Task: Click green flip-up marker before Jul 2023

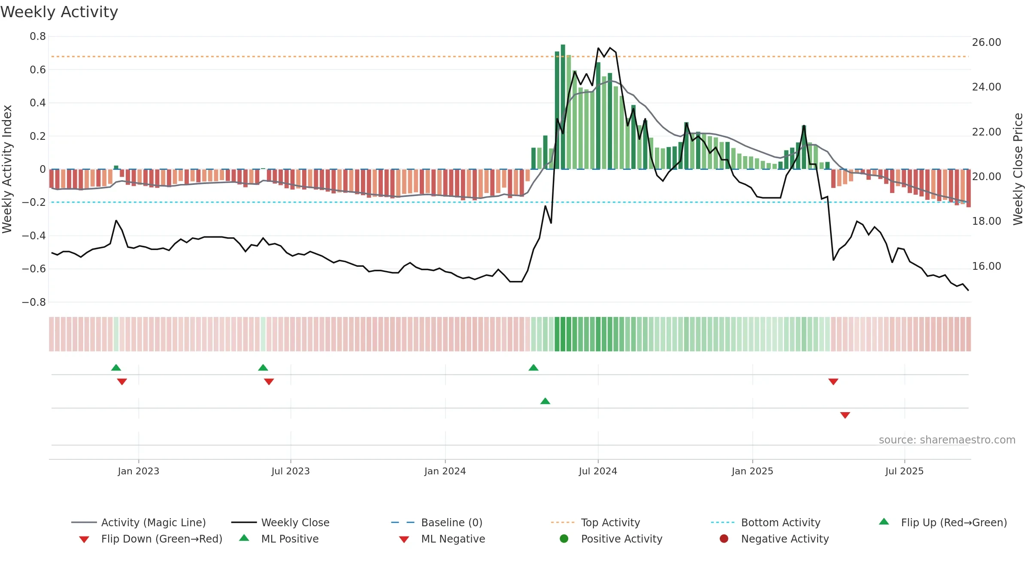Action: click(x=263, y=368)
